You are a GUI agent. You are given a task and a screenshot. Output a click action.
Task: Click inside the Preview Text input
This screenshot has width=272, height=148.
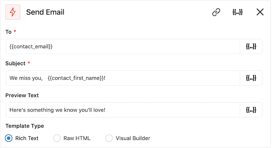pos(123,110)
